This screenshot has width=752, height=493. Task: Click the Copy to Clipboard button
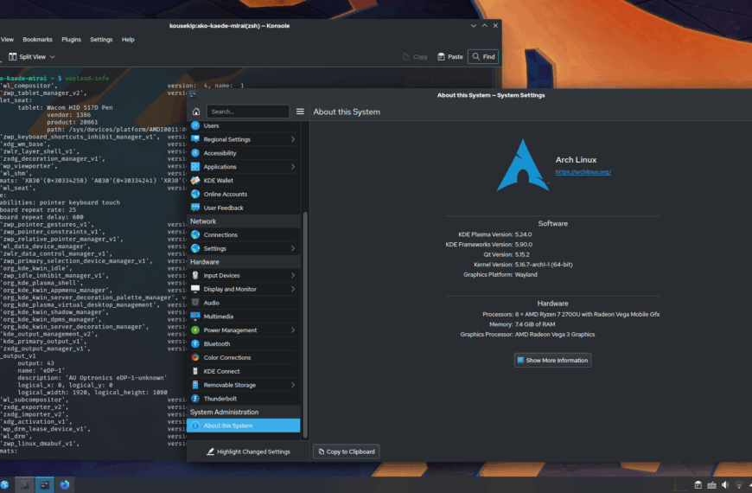coord(347,451)
